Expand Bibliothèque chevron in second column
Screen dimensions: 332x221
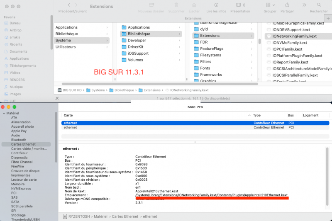[179, 34]
